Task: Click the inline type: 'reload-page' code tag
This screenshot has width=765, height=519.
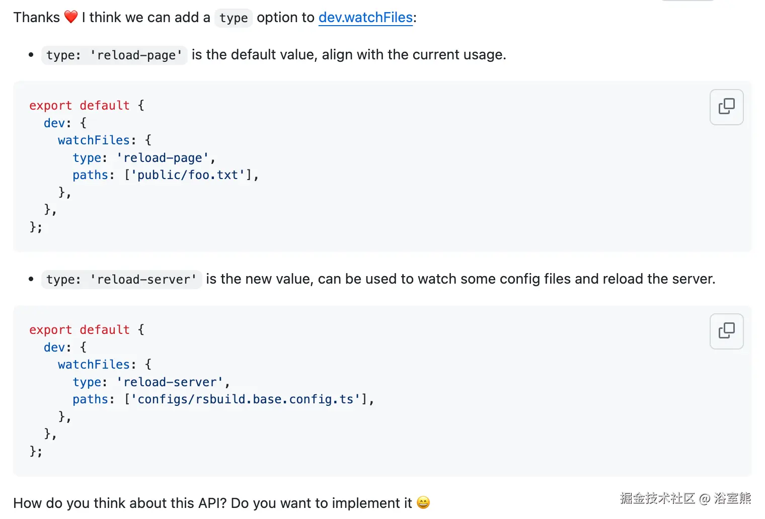Action: (114, 55)
